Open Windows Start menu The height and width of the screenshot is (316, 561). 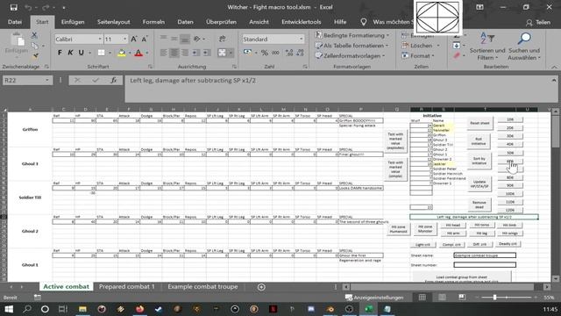(x=9, y=309)
